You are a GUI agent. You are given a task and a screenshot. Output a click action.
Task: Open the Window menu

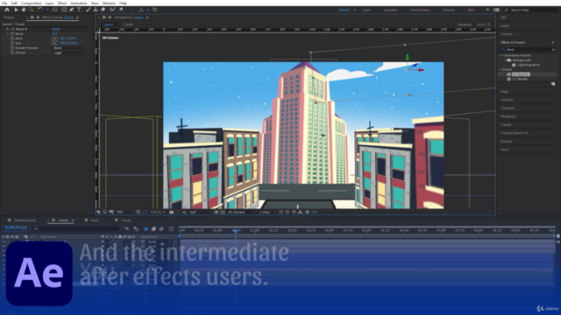pos(109,3)
